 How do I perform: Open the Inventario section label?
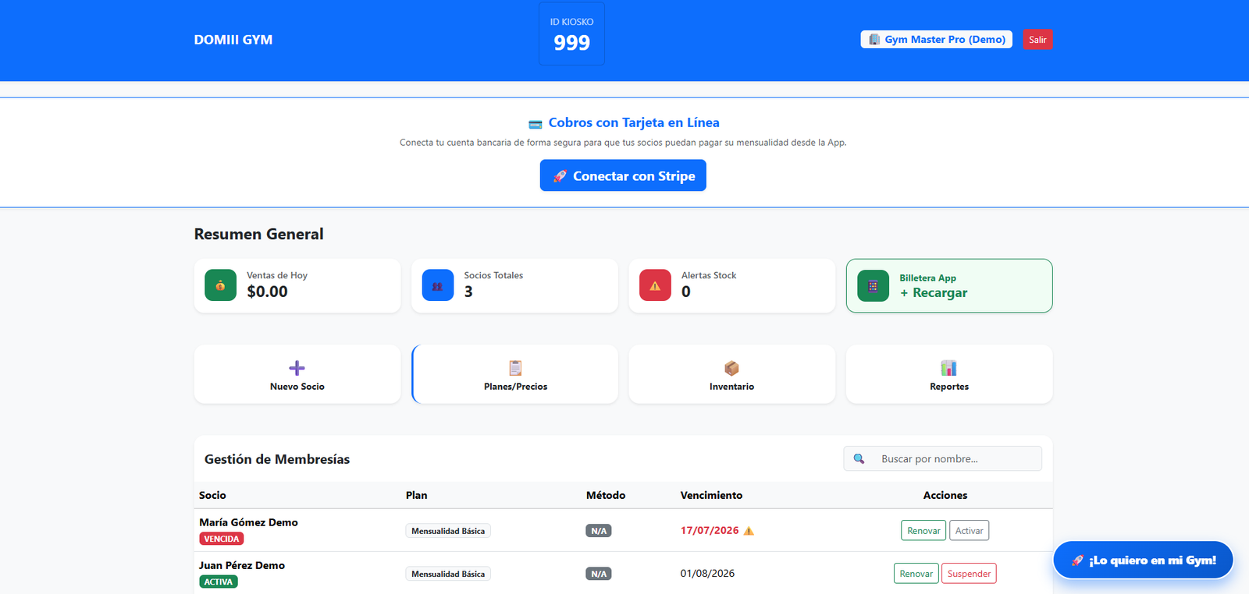click(731, 387)
